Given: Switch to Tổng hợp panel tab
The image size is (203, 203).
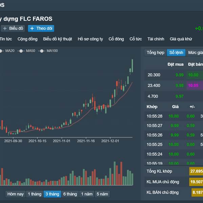Looking at the screenshot, I should pos(155,52).
